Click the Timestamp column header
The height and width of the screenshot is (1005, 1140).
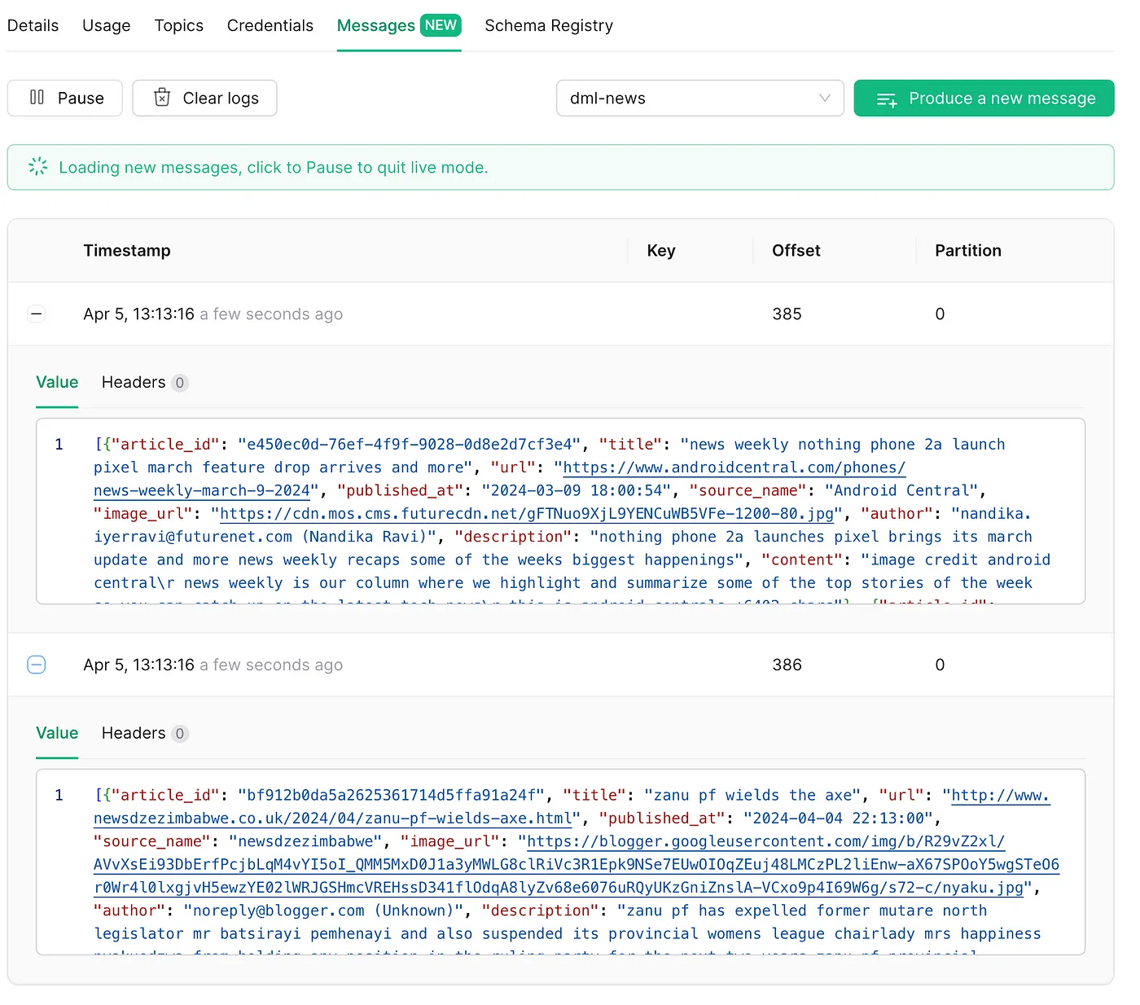click(127, 251)
